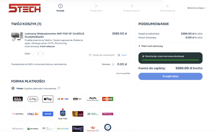Select Erste bank payment tile

pos(48,114)
